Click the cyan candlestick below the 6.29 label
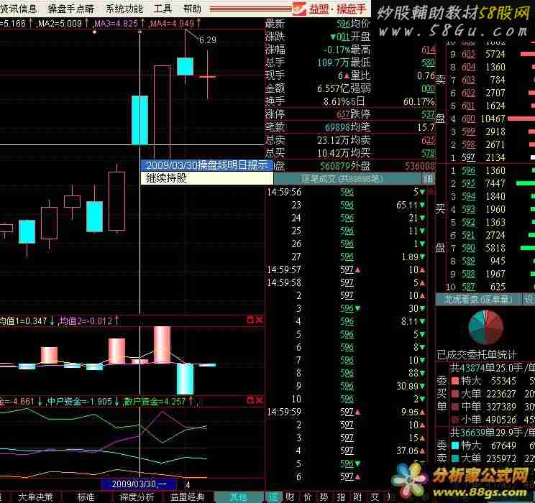 [186, 66]
